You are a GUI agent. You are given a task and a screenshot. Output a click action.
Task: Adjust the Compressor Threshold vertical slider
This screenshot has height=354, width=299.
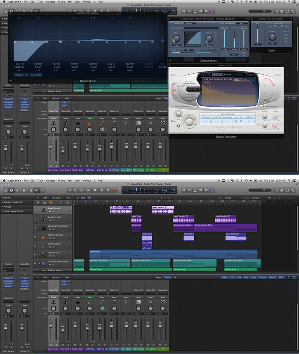coord(224,38)
